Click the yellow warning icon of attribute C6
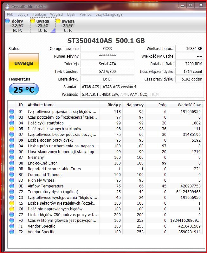This screenshot has width=207, height=253. click(x=12, y=209)
